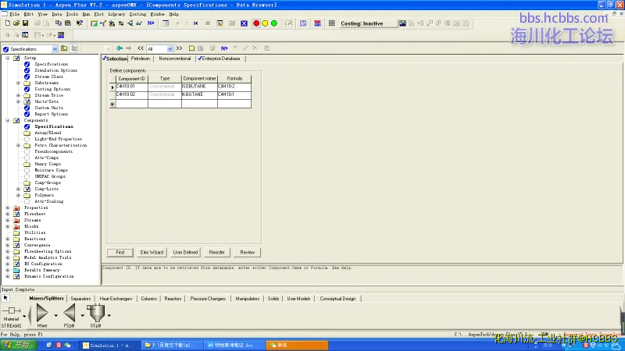The image size is (625, 351).
Task: Click the Find button
Action: pos(120,252)
